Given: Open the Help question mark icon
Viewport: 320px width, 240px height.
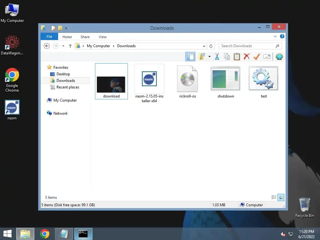Looking at the screenshot, I should click(282, 36).
